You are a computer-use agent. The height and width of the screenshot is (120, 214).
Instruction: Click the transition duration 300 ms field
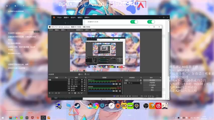coord(133,83)
